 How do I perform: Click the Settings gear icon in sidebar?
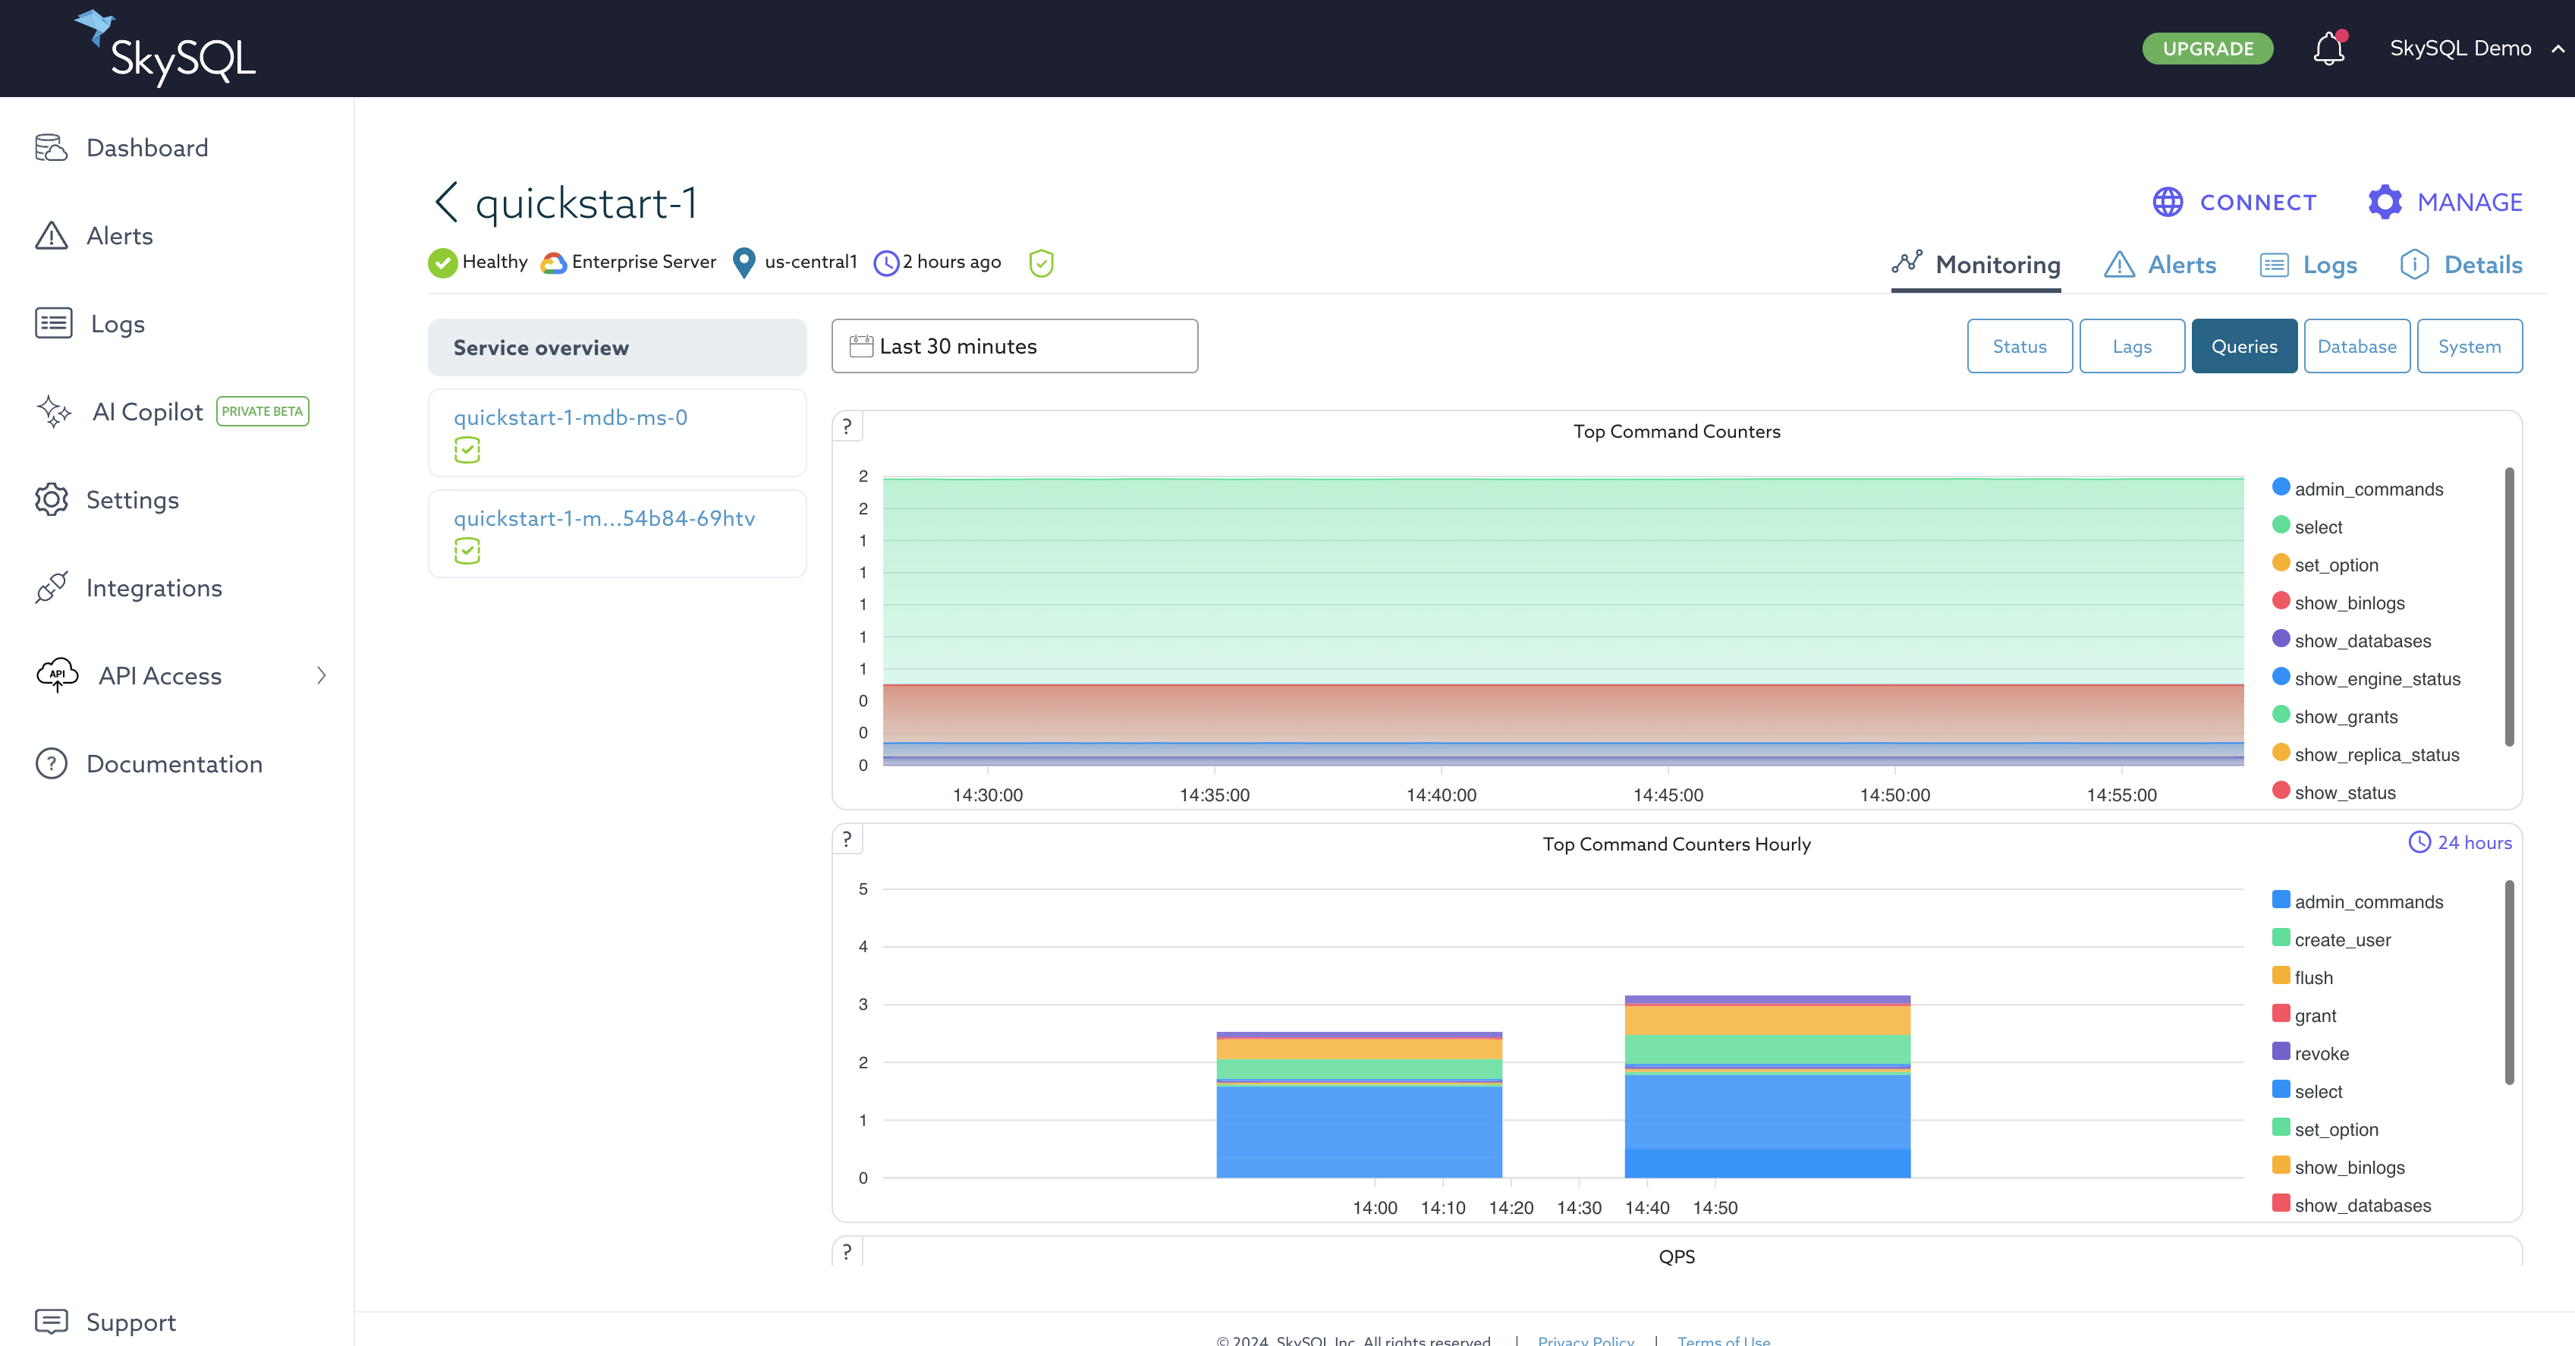point(51,499)
